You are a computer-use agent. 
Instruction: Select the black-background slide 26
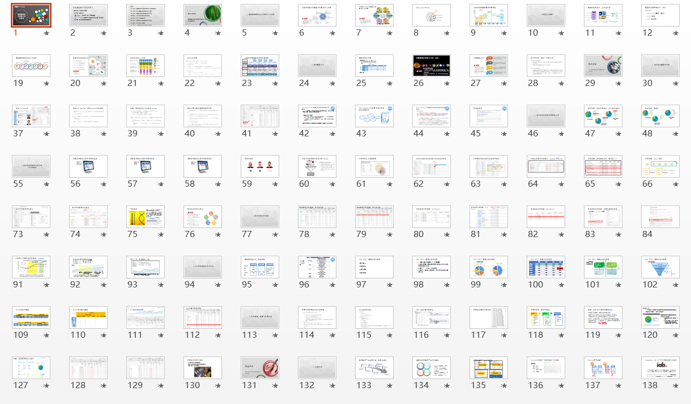[432, 66]
